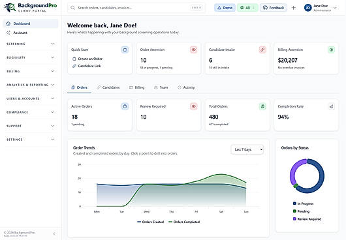
Task: Click the Review Required eye icon
Action: (x=193, y=106)
